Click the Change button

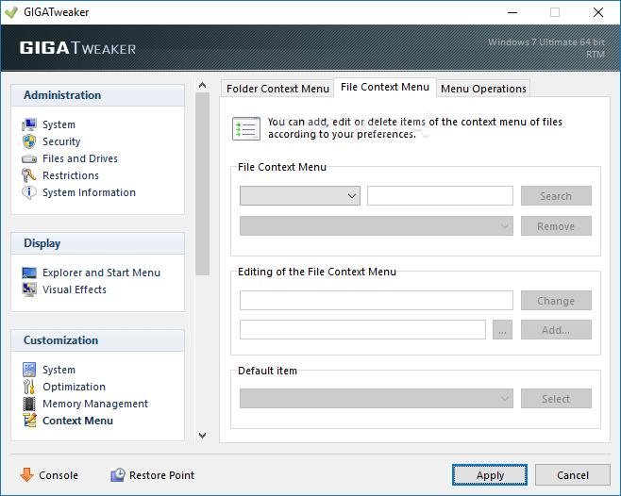point(556,301)
